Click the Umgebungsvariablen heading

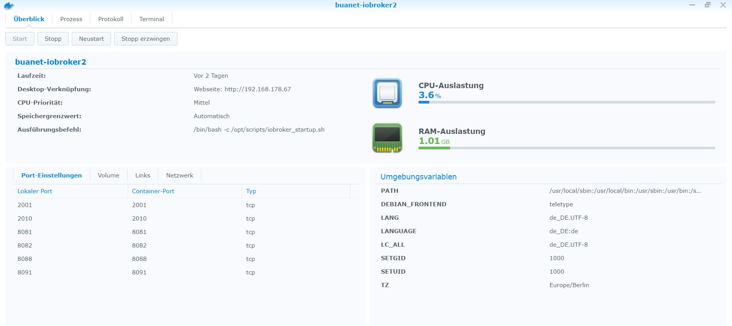(x=418, y=177)
